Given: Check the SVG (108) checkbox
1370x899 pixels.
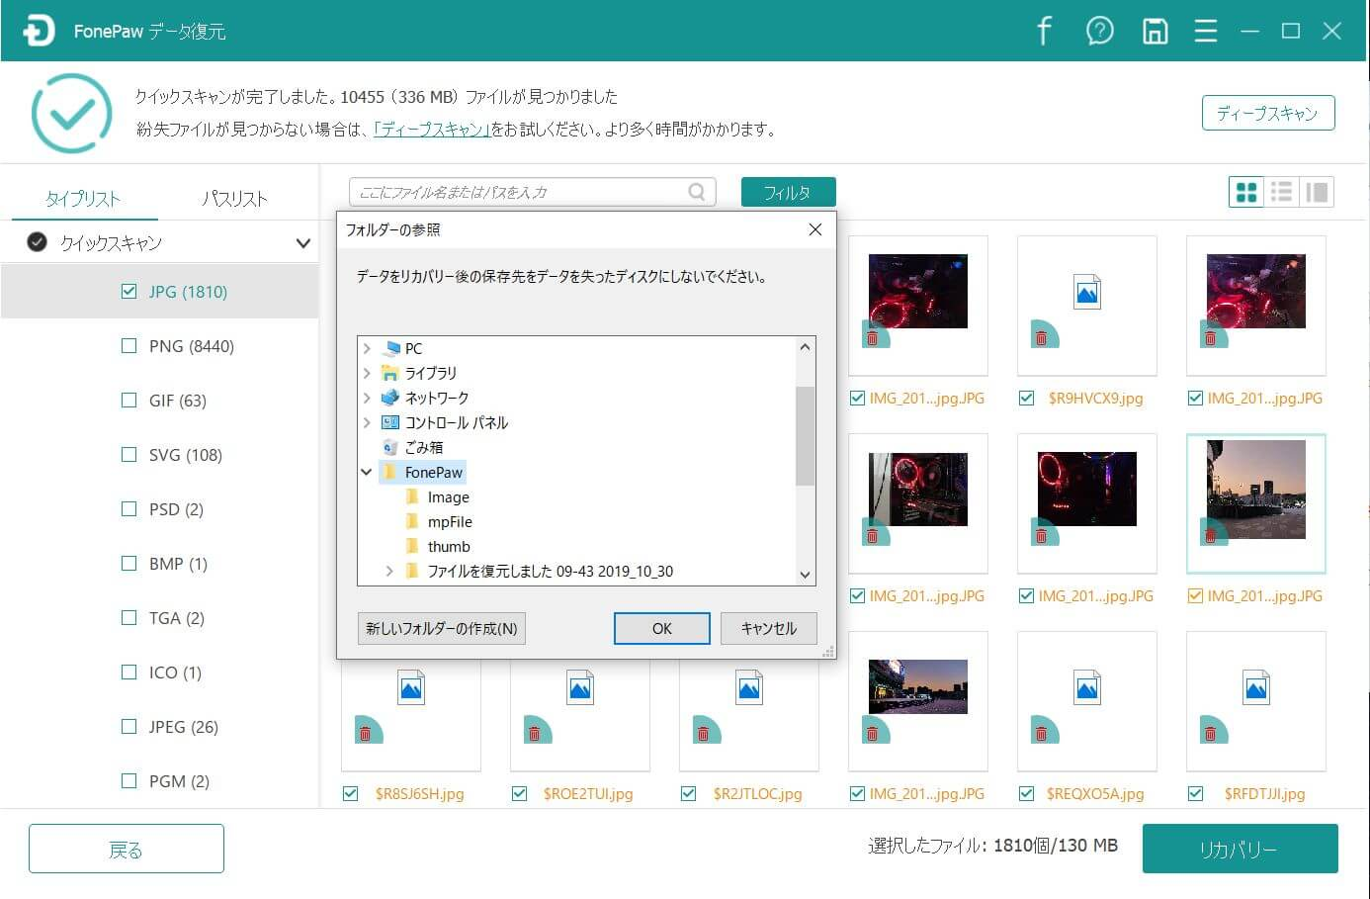Looking at the screenshot, I should click(128, 454).
